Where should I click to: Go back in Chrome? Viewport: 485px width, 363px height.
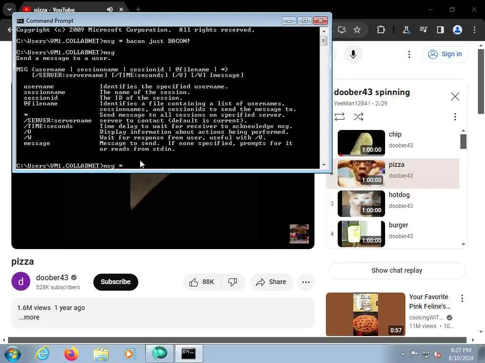(x=9, y=30)
